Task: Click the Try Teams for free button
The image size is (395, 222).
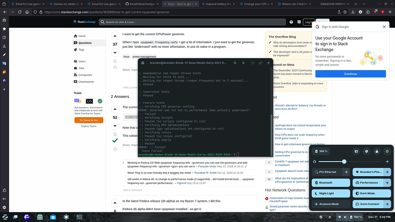Action: coord(89,120)
